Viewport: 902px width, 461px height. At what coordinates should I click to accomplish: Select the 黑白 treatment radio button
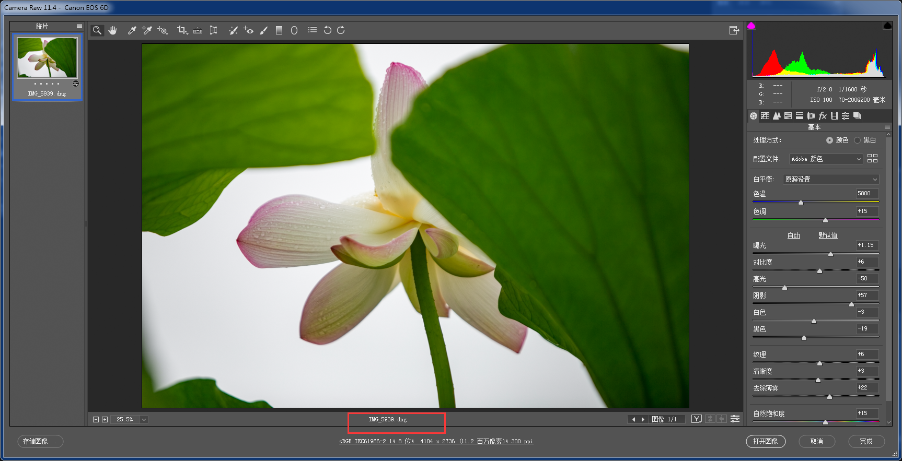tap(857, 140)
